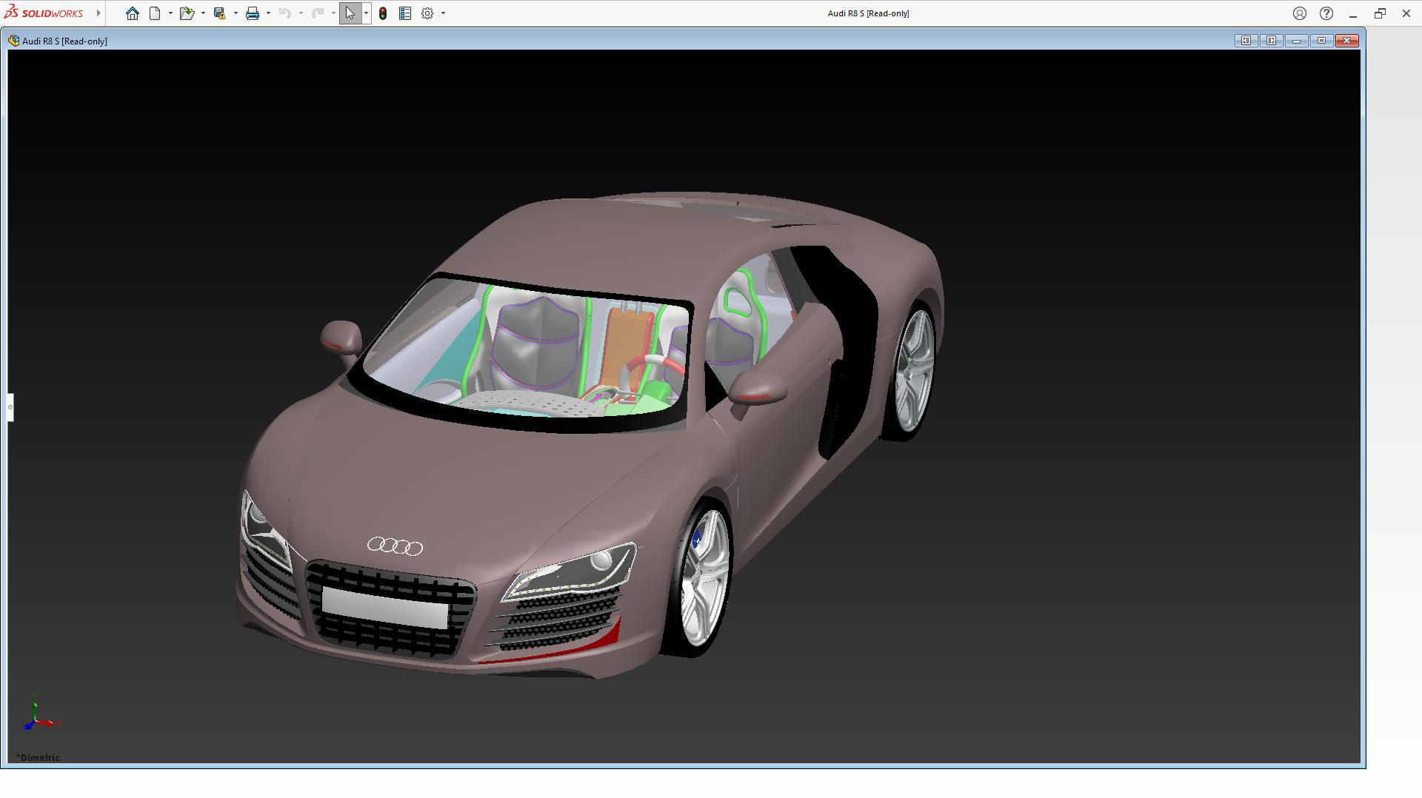The width and height of the screenshot is (1422, 798).
Task: Open the Select tool dropdown arrow
Action: pos(366,13)
